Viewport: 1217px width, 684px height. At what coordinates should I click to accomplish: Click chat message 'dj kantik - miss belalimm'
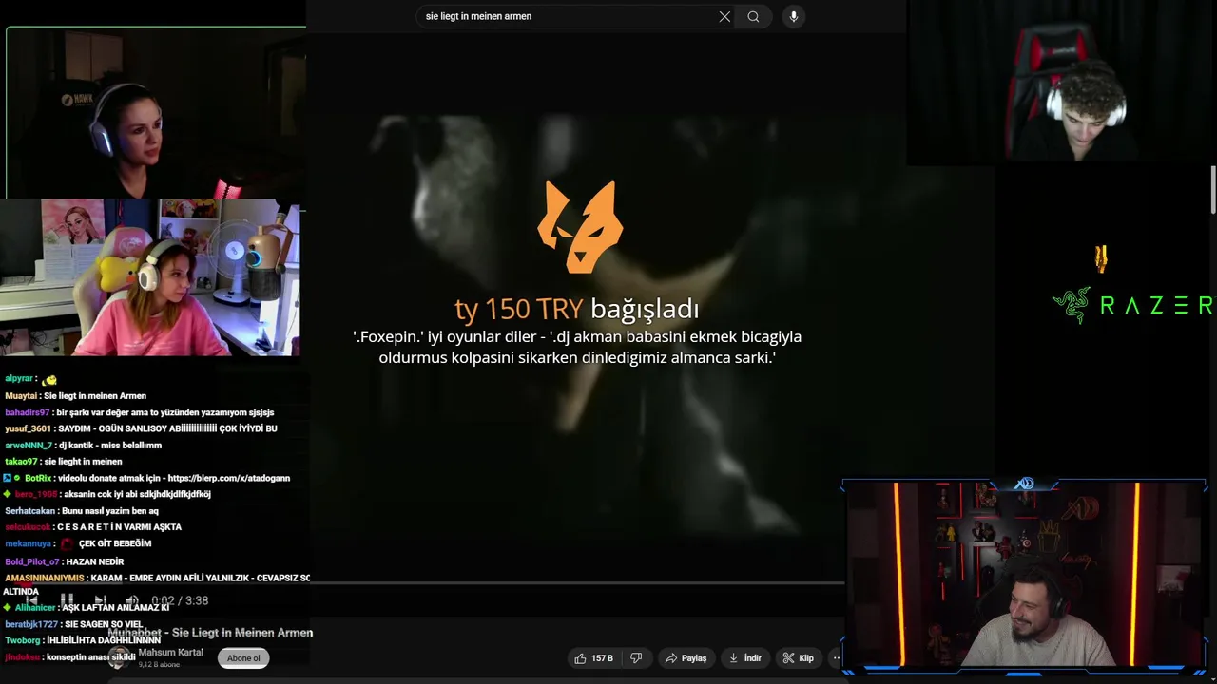(x=110, y=445)
